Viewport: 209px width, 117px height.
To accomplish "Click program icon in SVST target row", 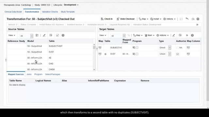I will point(134,54).
